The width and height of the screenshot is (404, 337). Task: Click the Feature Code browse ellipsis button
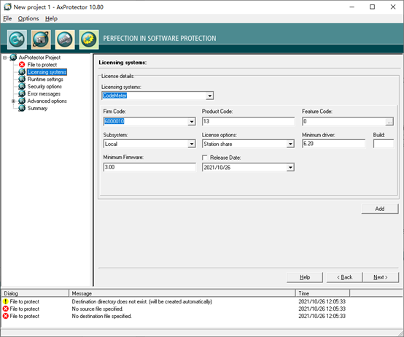[x=389, y=122]
